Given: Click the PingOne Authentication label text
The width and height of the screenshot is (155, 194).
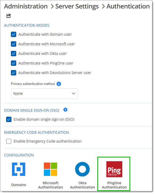Looking at the screenshot, I should [114, 185].
